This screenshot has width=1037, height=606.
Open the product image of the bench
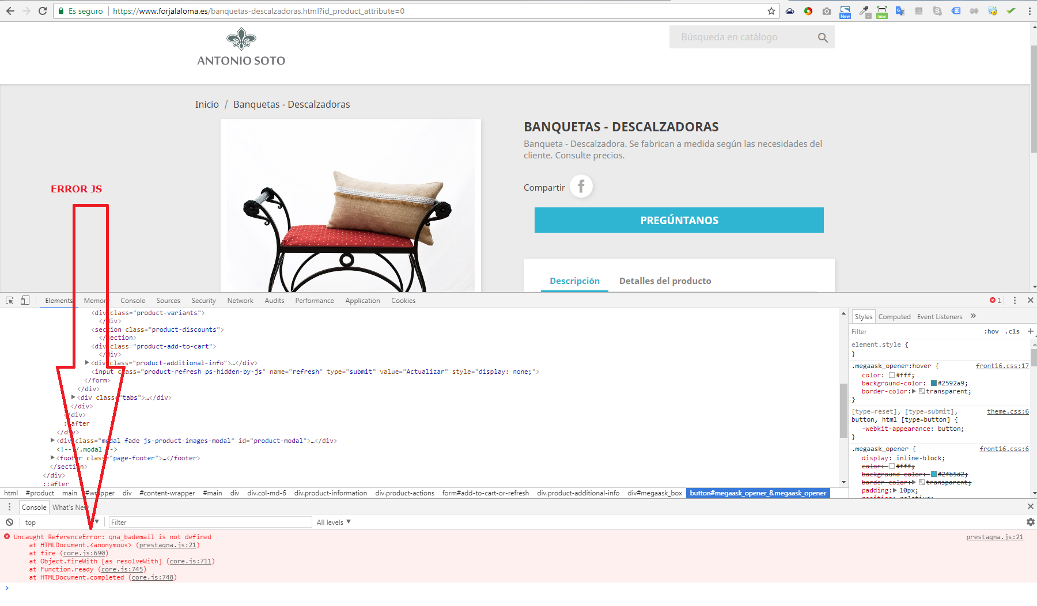click(x=351, y=206)
